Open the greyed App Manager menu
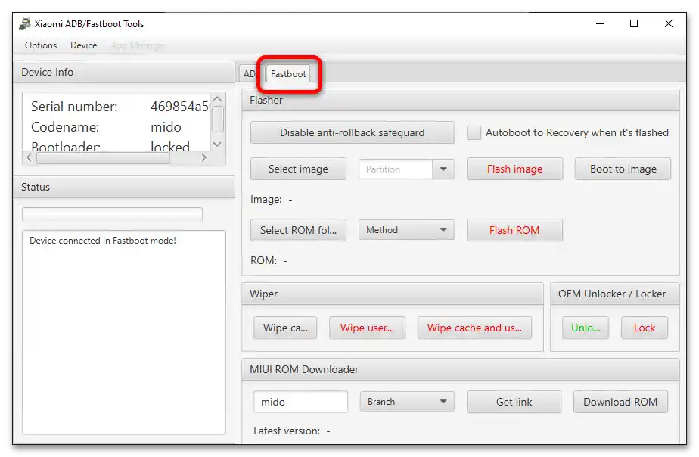699x457 pixels. click(138, 45)
